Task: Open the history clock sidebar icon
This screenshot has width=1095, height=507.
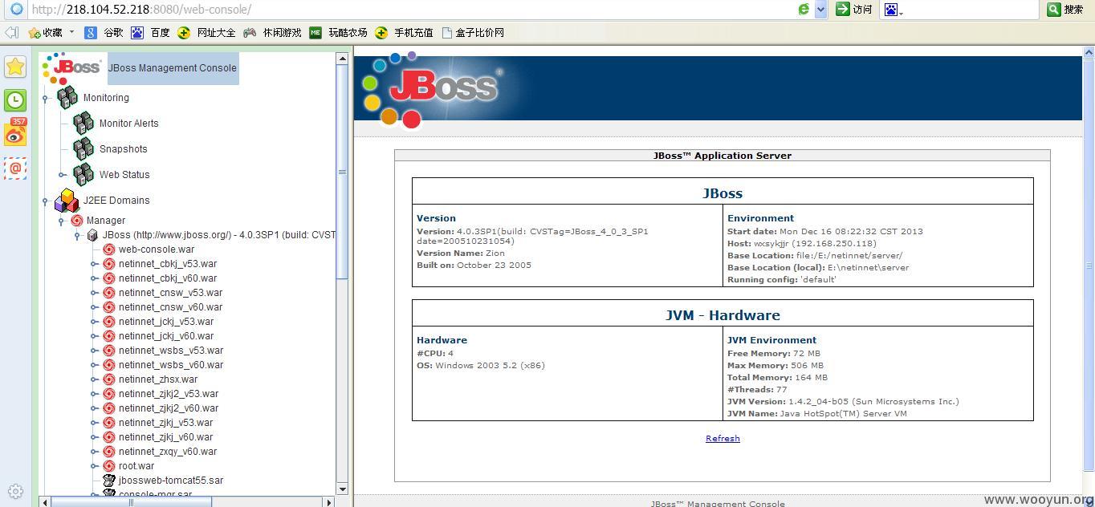Action: (x=15, y=99)
